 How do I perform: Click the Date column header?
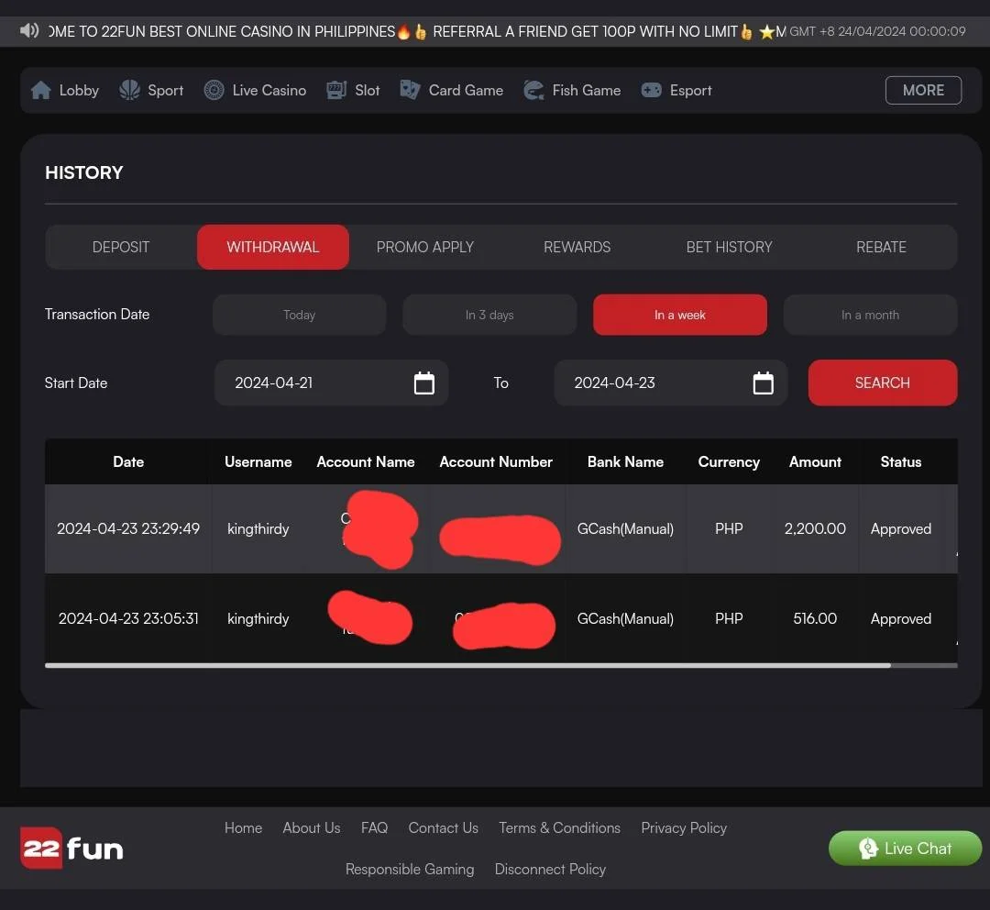(x=128, y=462)
